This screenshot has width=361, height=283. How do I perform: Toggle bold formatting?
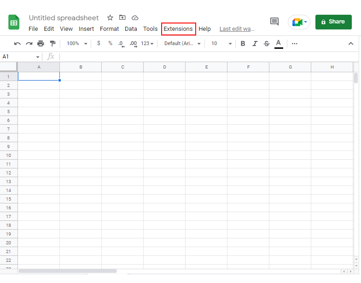(243, 43)
